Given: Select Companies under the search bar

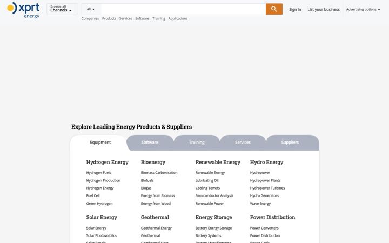Looking at the screenshot, I should click(x=90, y=18).
